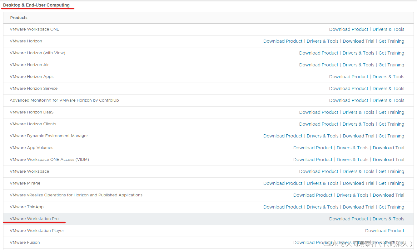The height and width of the screenshot is (250, 417).
Task: Get Training for VMware ThinApp
Action: 391,207
